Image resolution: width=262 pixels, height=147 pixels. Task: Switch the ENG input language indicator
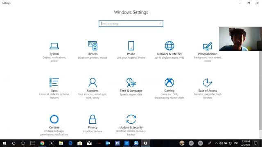[x=236, y=143]
